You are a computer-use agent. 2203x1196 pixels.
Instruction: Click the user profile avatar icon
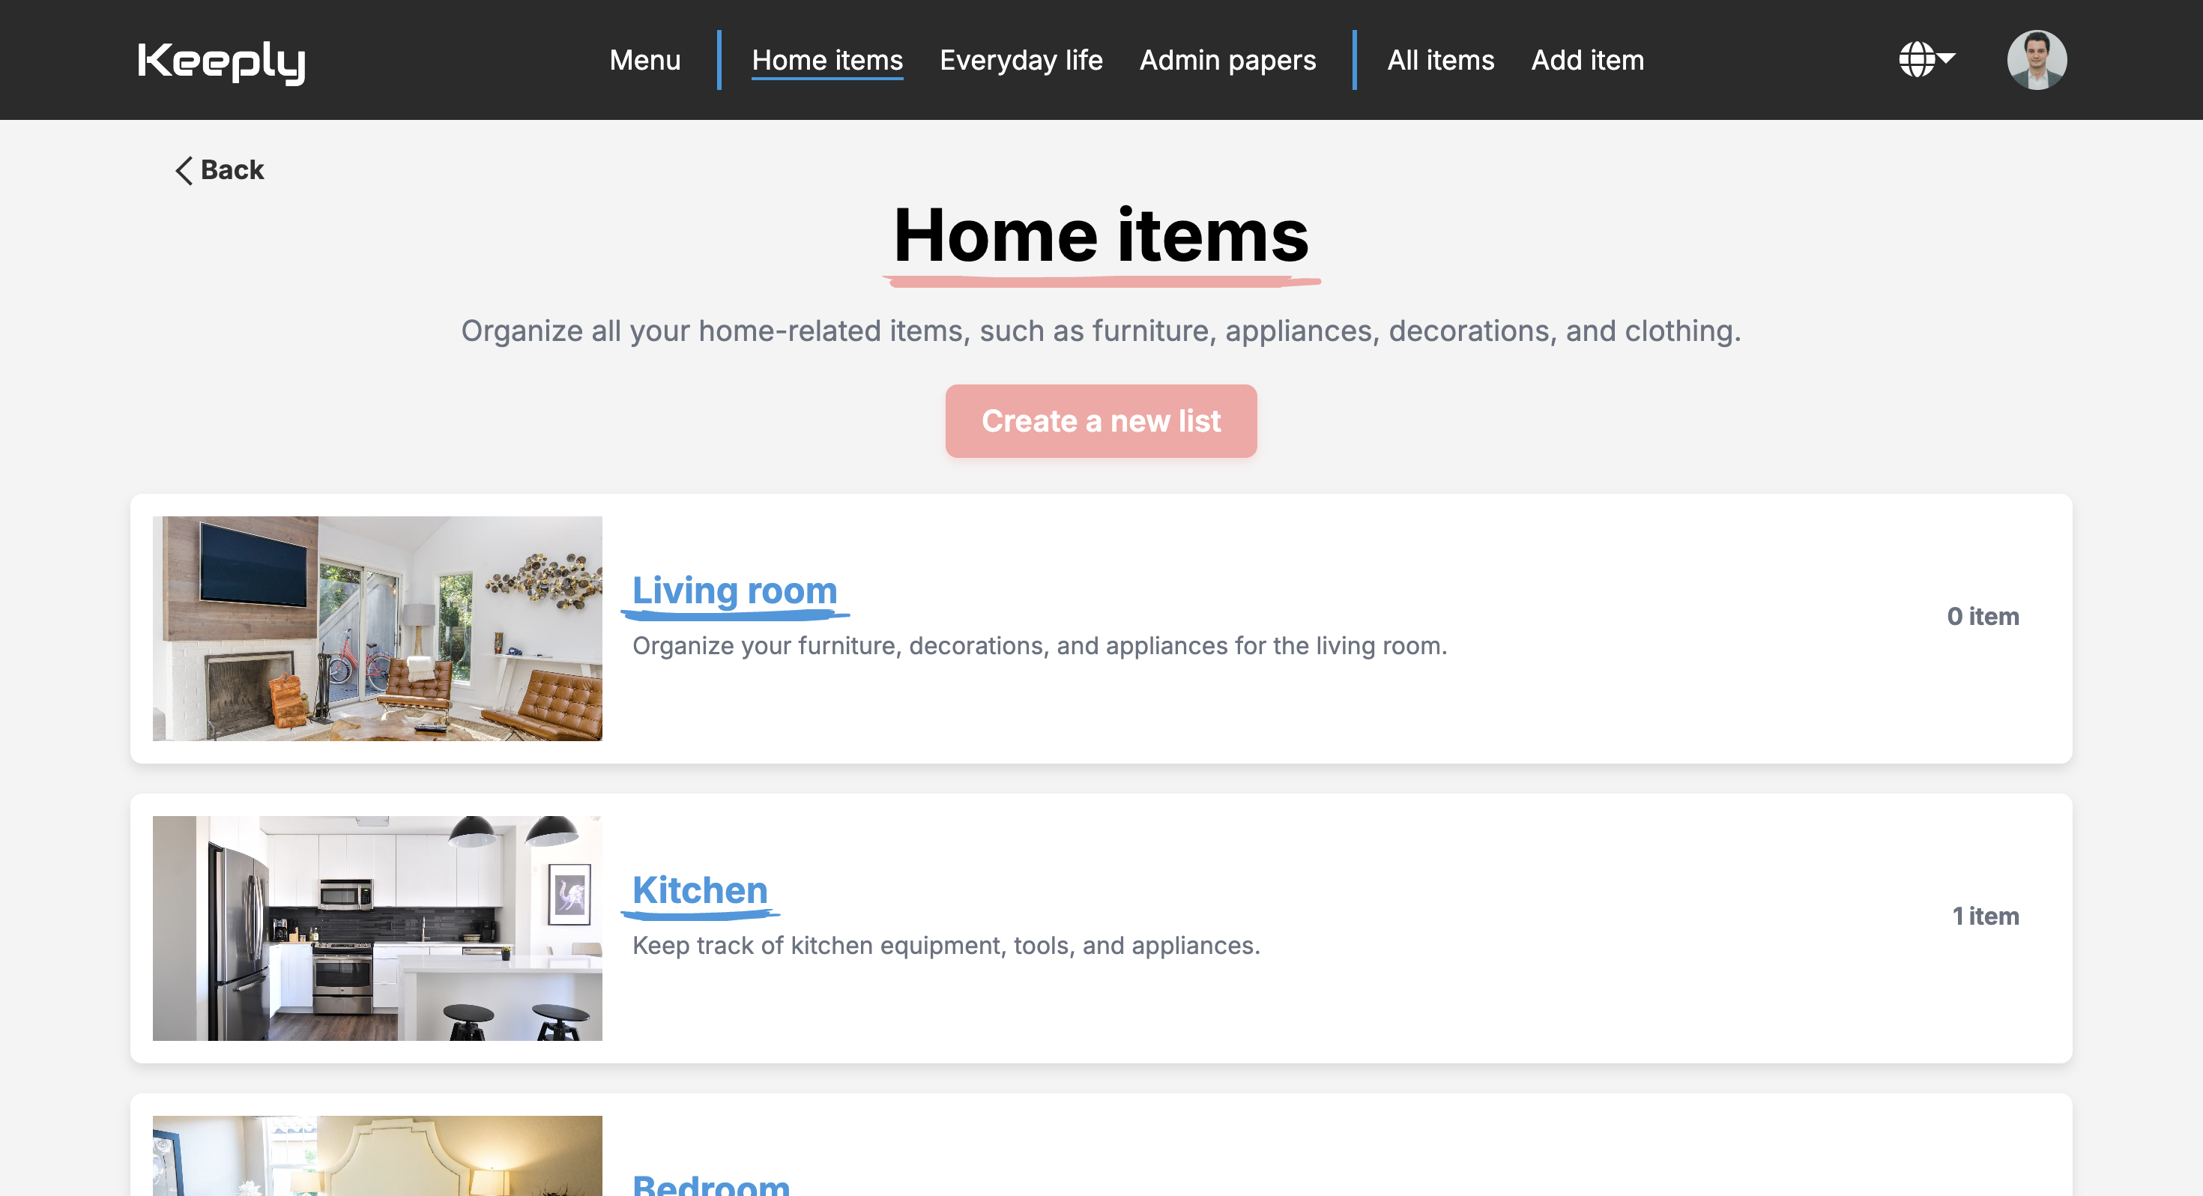tap(2038, 59)
